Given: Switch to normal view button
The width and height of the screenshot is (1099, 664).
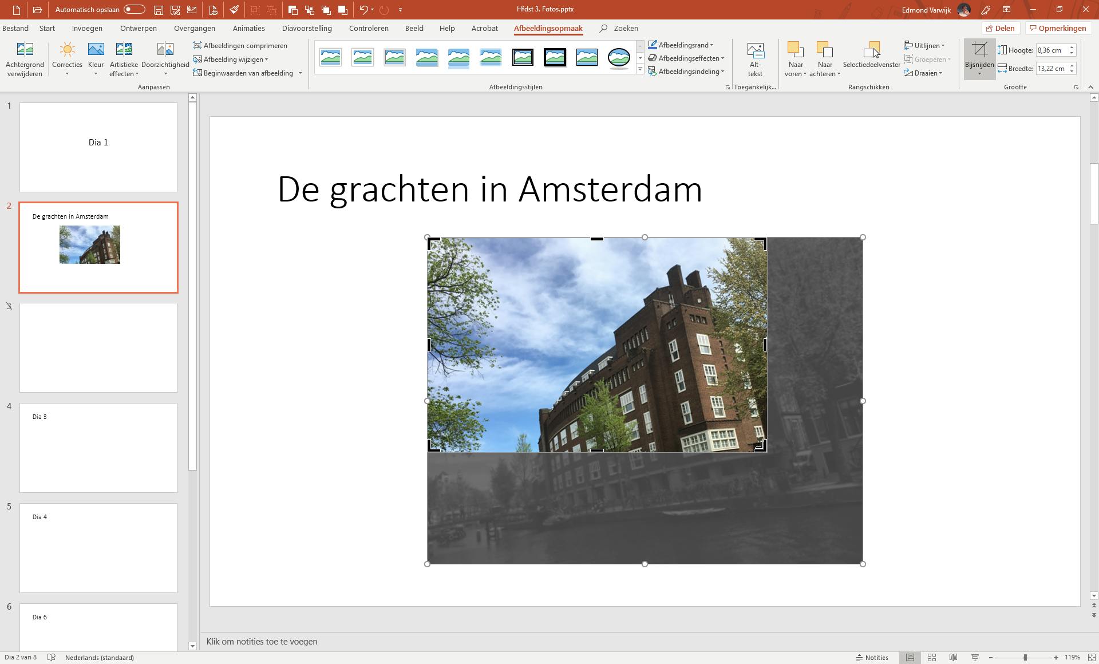Looking at the screenshot, I should pos(910,658).
